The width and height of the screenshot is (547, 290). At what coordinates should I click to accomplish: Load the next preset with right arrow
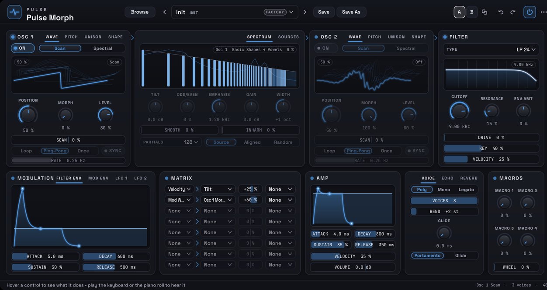pos(305,12)
